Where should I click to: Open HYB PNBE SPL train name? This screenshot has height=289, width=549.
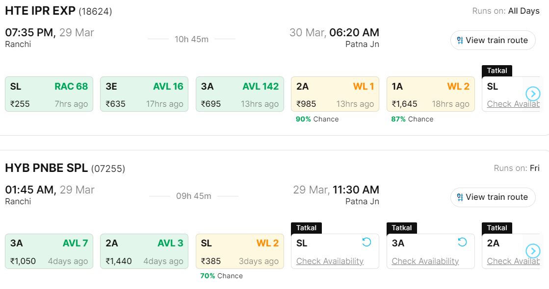(x=46, y=168)
